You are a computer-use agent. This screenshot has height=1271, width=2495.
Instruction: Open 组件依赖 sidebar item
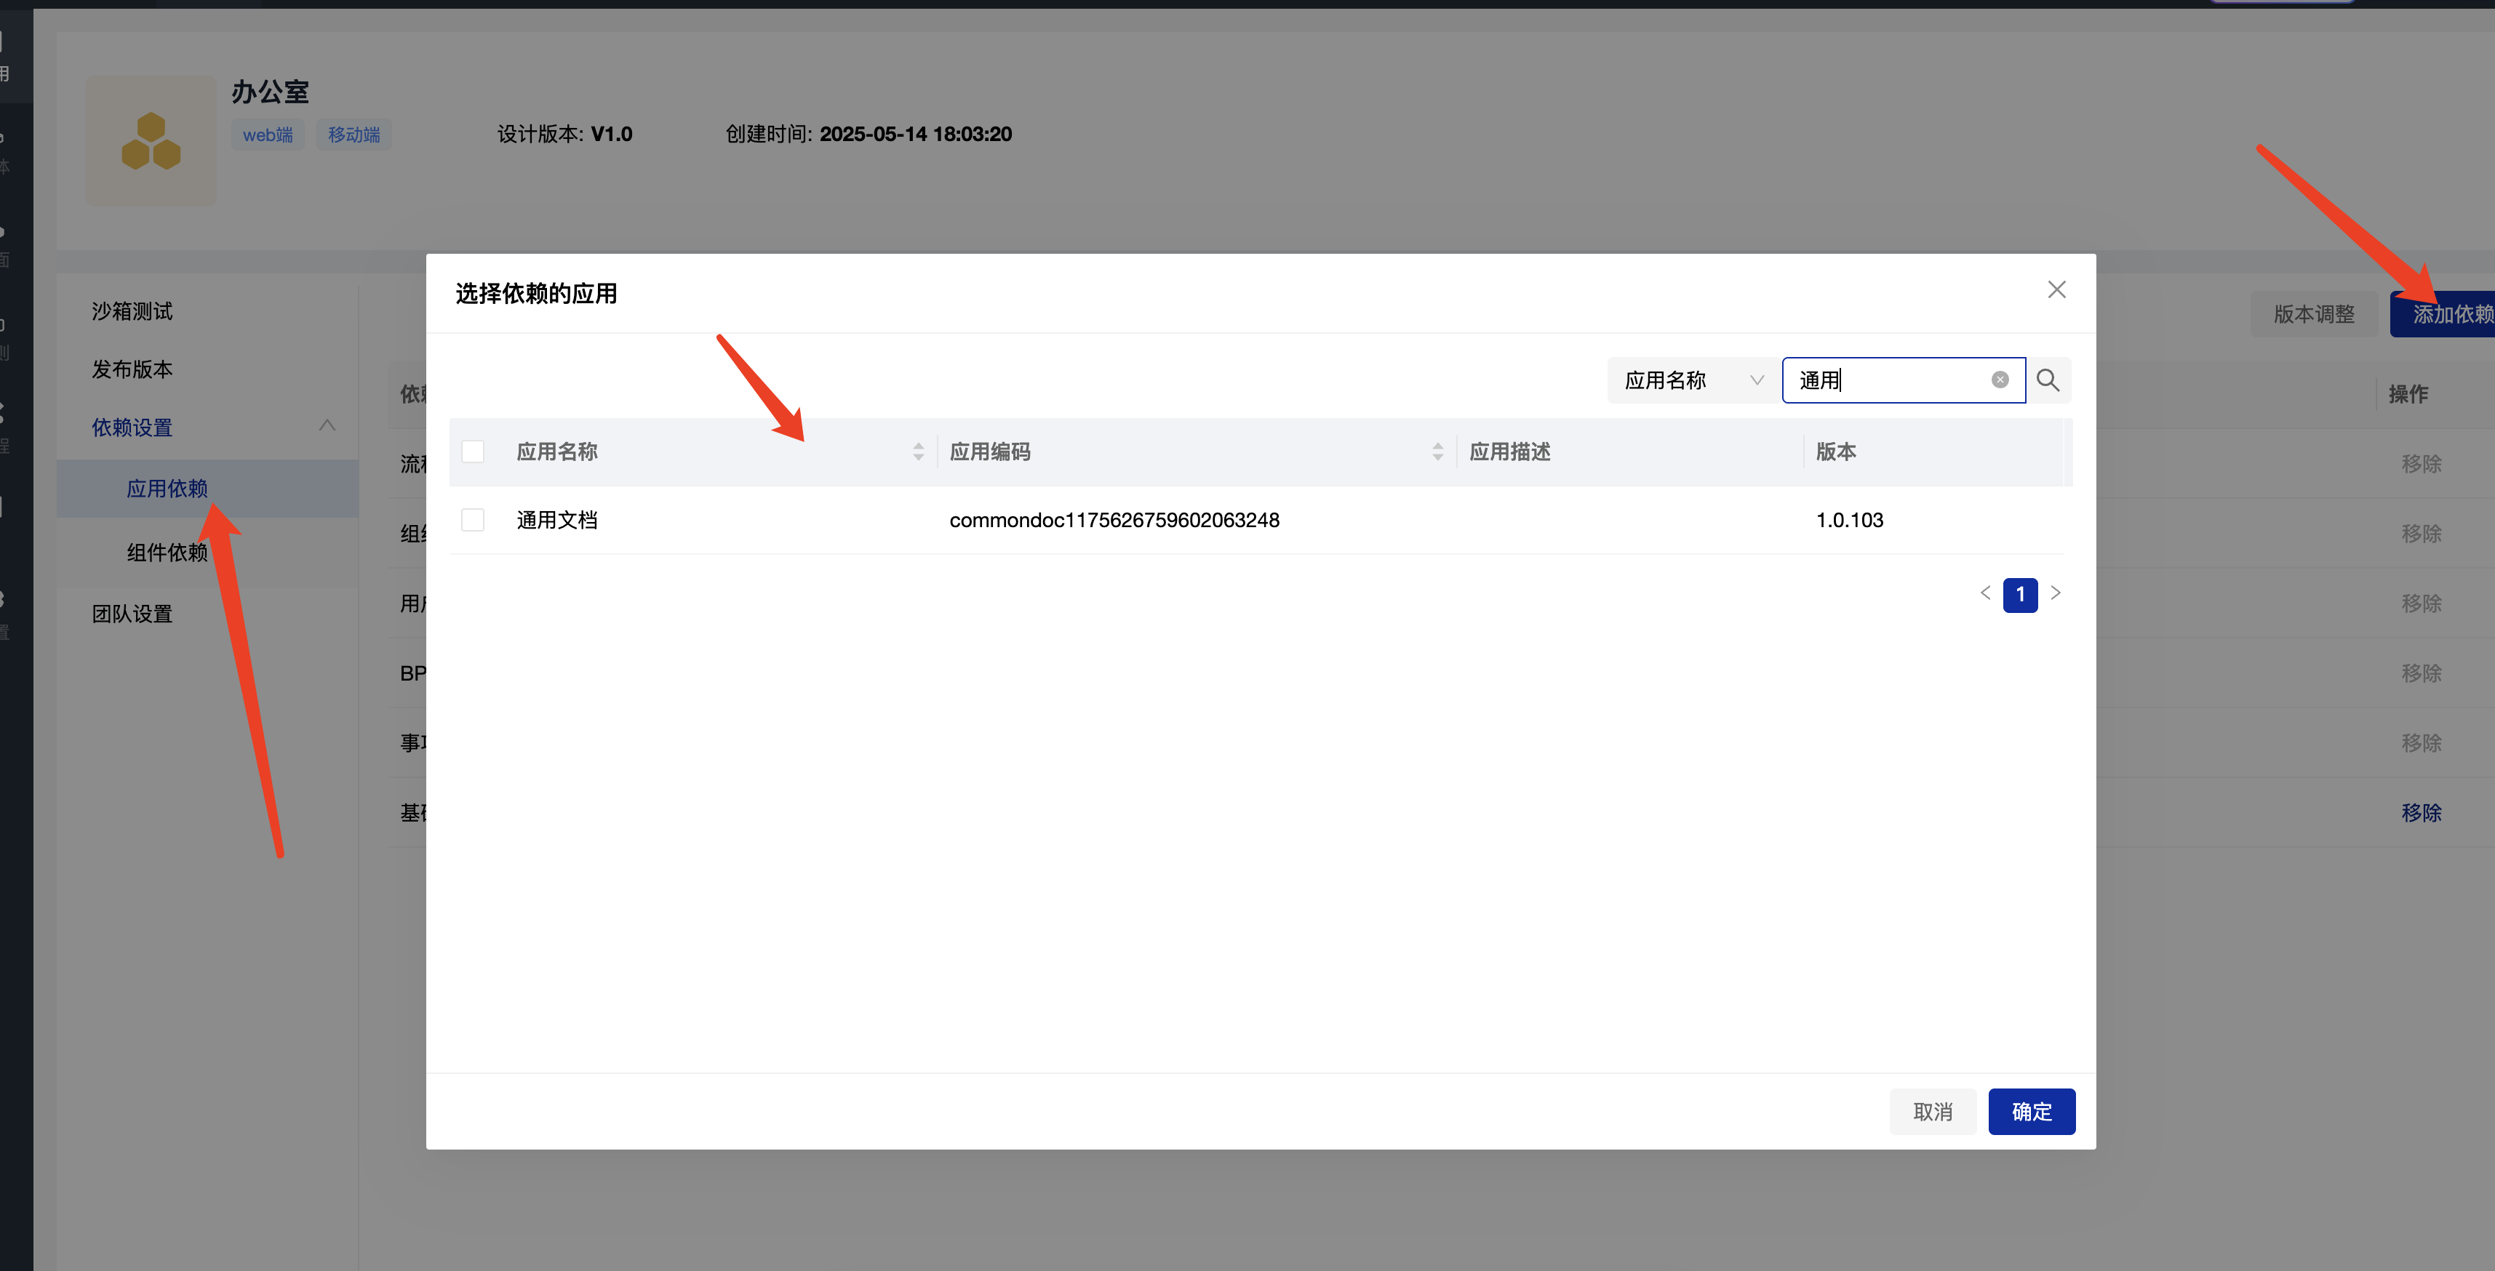click(x=167, y=553)
